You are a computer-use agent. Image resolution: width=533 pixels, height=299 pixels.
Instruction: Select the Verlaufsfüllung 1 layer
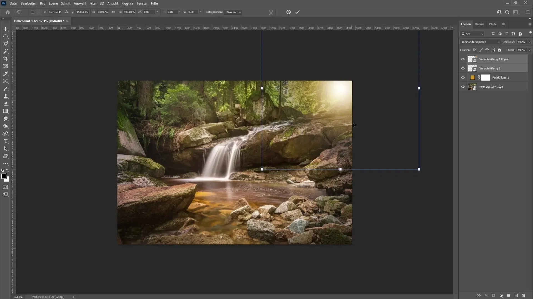[x=490, y=68]
